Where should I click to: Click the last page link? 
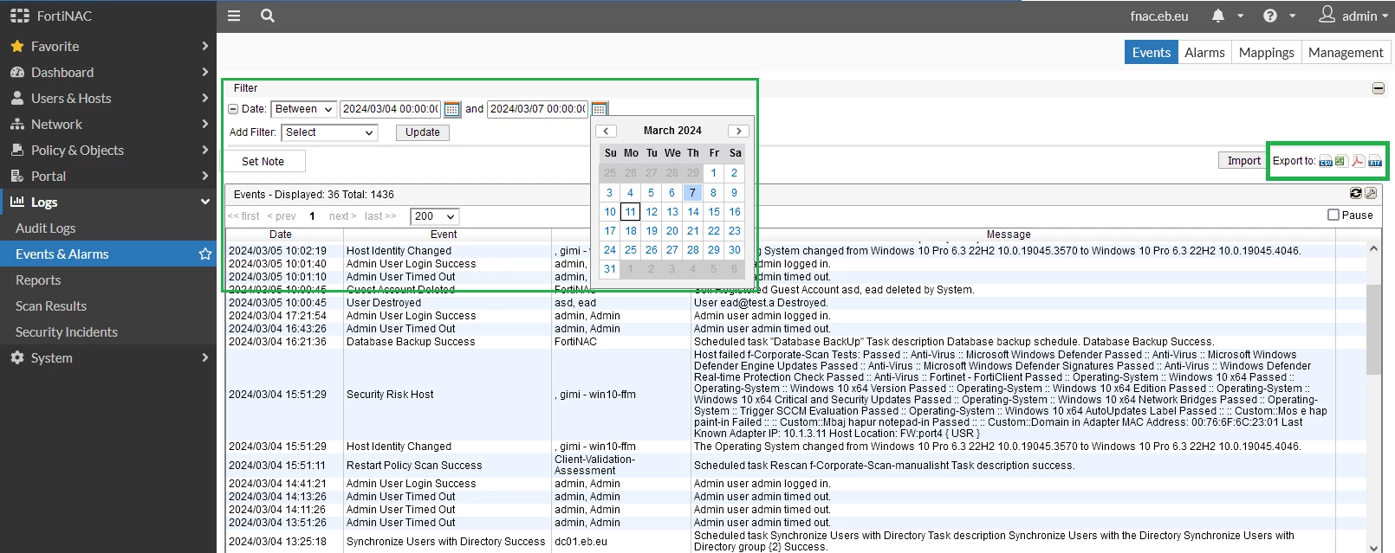[380, 216]
